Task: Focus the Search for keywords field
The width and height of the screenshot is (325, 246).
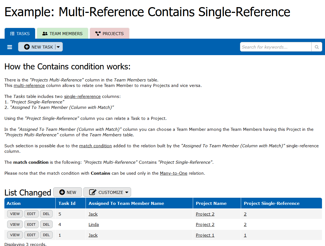Action: 275,47
